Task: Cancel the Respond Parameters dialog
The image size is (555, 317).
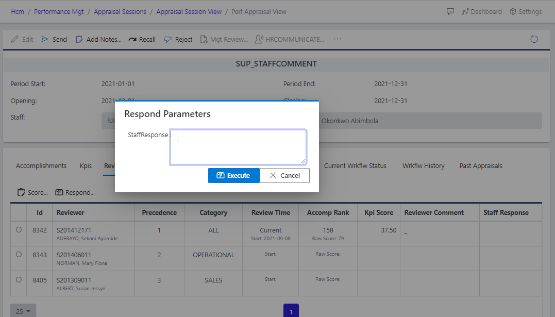Action: click(x=284, y=175)
